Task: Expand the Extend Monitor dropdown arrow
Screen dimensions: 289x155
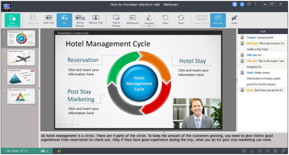Action: pos(201,26)
